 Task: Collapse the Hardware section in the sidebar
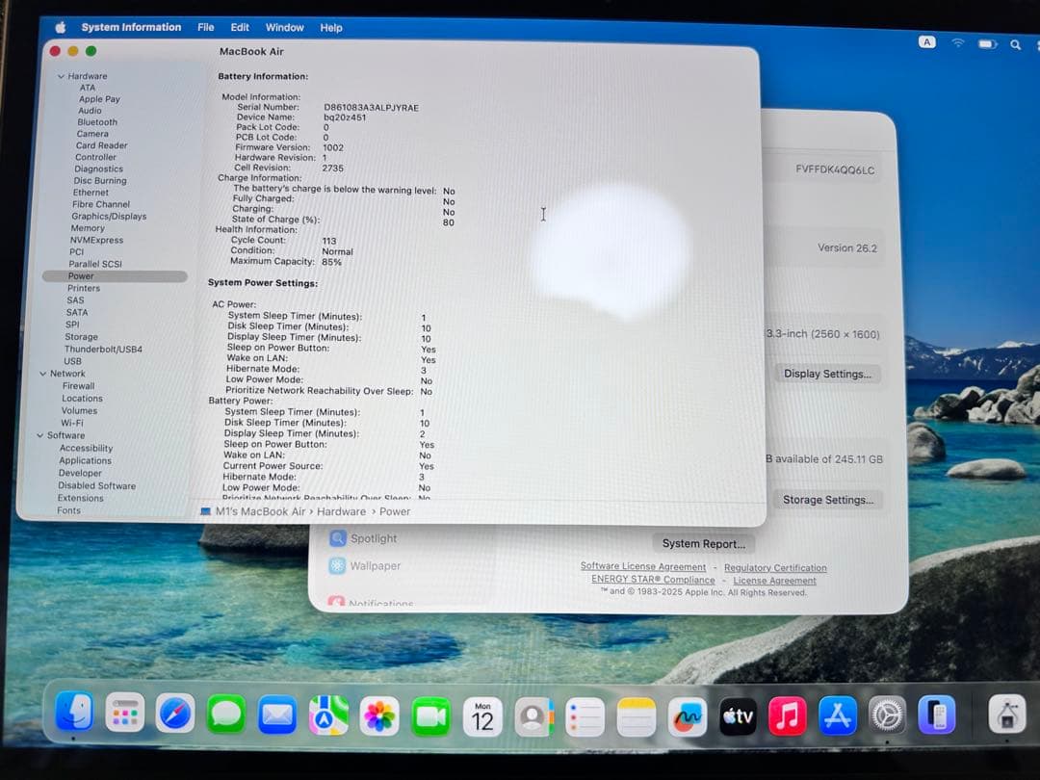[x=60, y=75]
